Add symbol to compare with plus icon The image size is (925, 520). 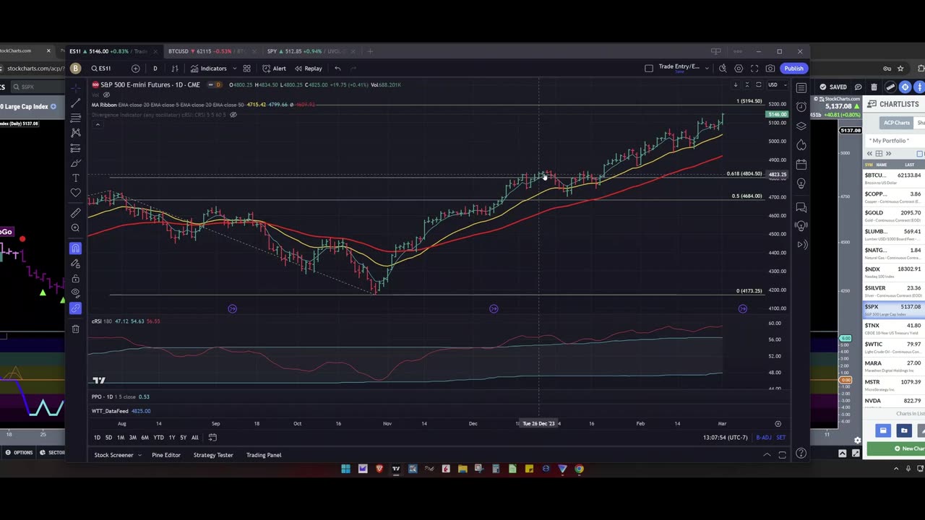[x=135, y=69]
